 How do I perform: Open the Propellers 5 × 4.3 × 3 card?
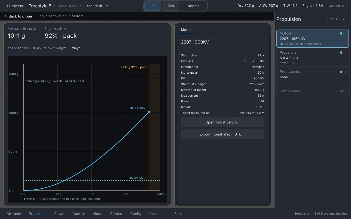(x=312, y=58)
